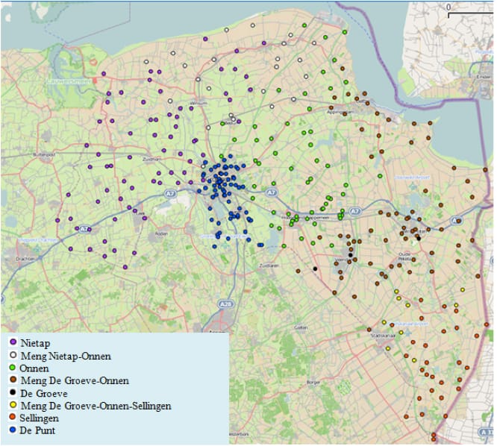Click the Winsum town label
The height and width of the screenshot is (446, 497).
[199, 103]
